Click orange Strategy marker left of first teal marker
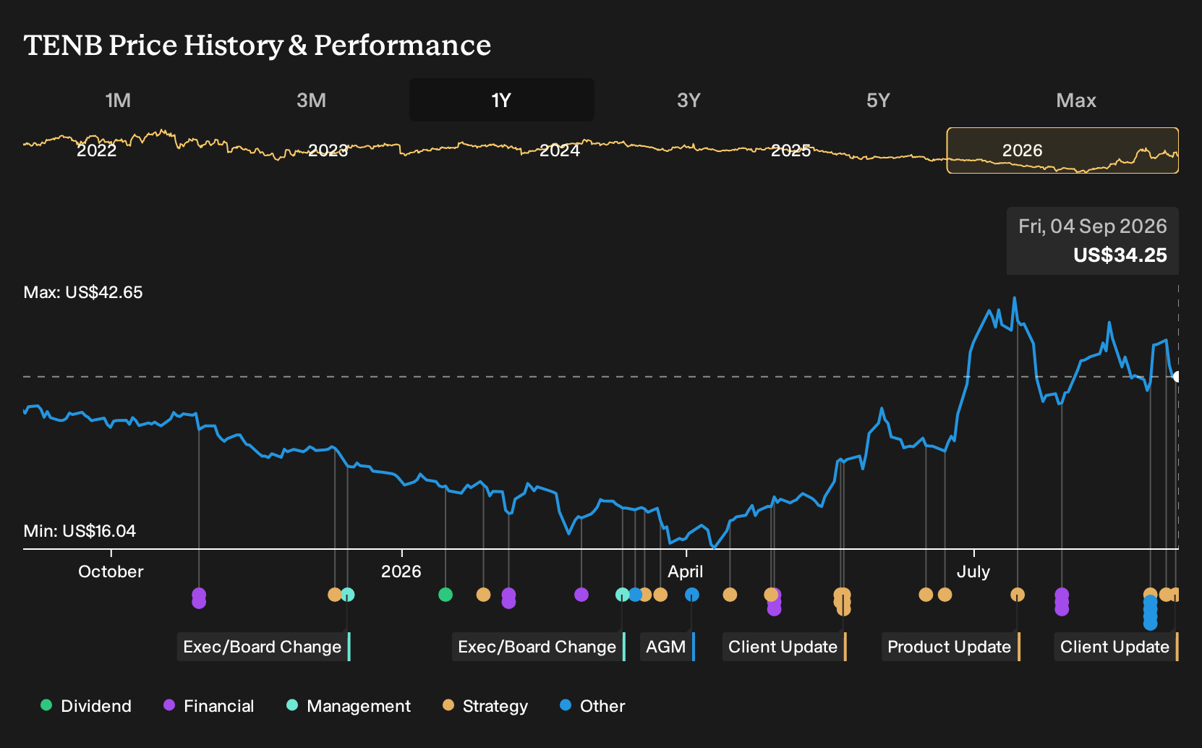The image size is (1202, 748). click(x=335, y=595)
